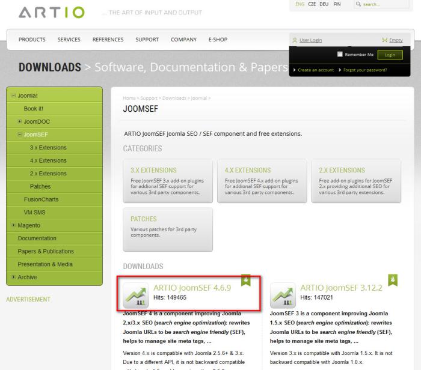Click the JoomSEF 4.6.9 chart icon
Image resolution: width=421 pixels, height=370 pixels.
135,296
